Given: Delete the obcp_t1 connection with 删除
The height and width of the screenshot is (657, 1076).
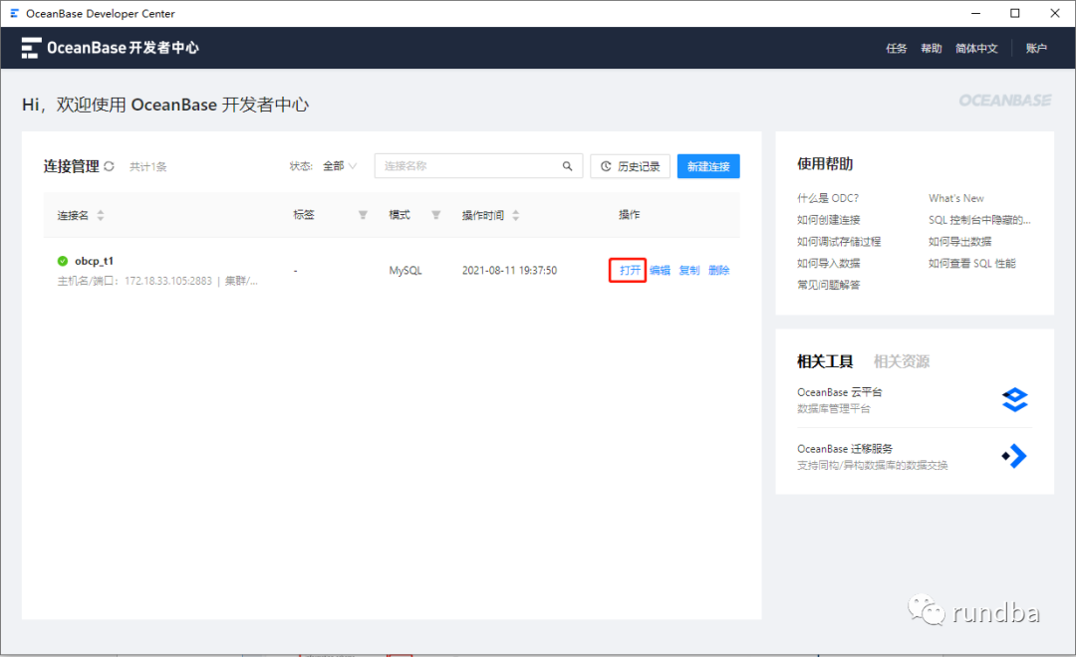Looking at the screenshot, I should pos(718,270).
